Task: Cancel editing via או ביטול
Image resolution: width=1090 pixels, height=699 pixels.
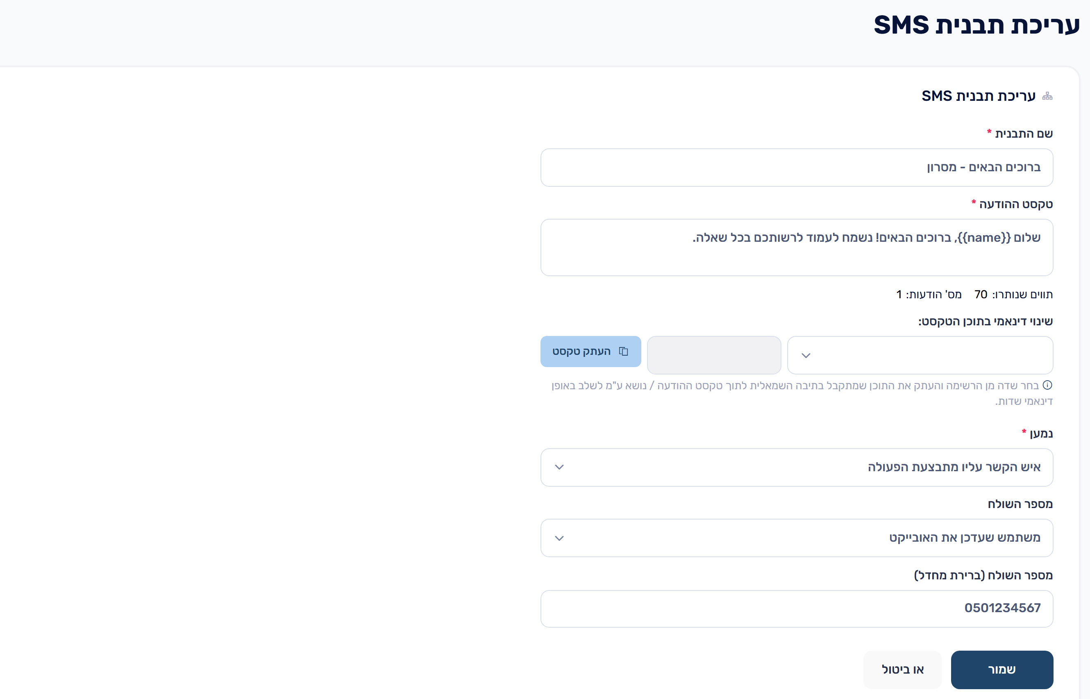Action: click(902, 670)
